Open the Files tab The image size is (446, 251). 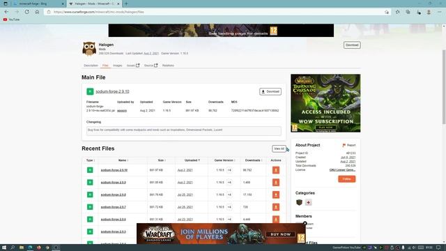[x=105, y=66]
